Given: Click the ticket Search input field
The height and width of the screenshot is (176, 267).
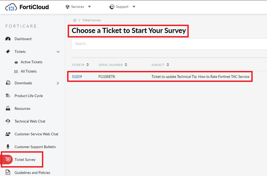Looking at the screenshot, I should [169, 44].
